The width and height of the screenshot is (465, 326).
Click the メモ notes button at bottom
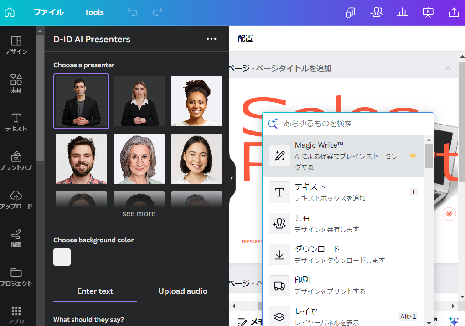coord(250,321)
